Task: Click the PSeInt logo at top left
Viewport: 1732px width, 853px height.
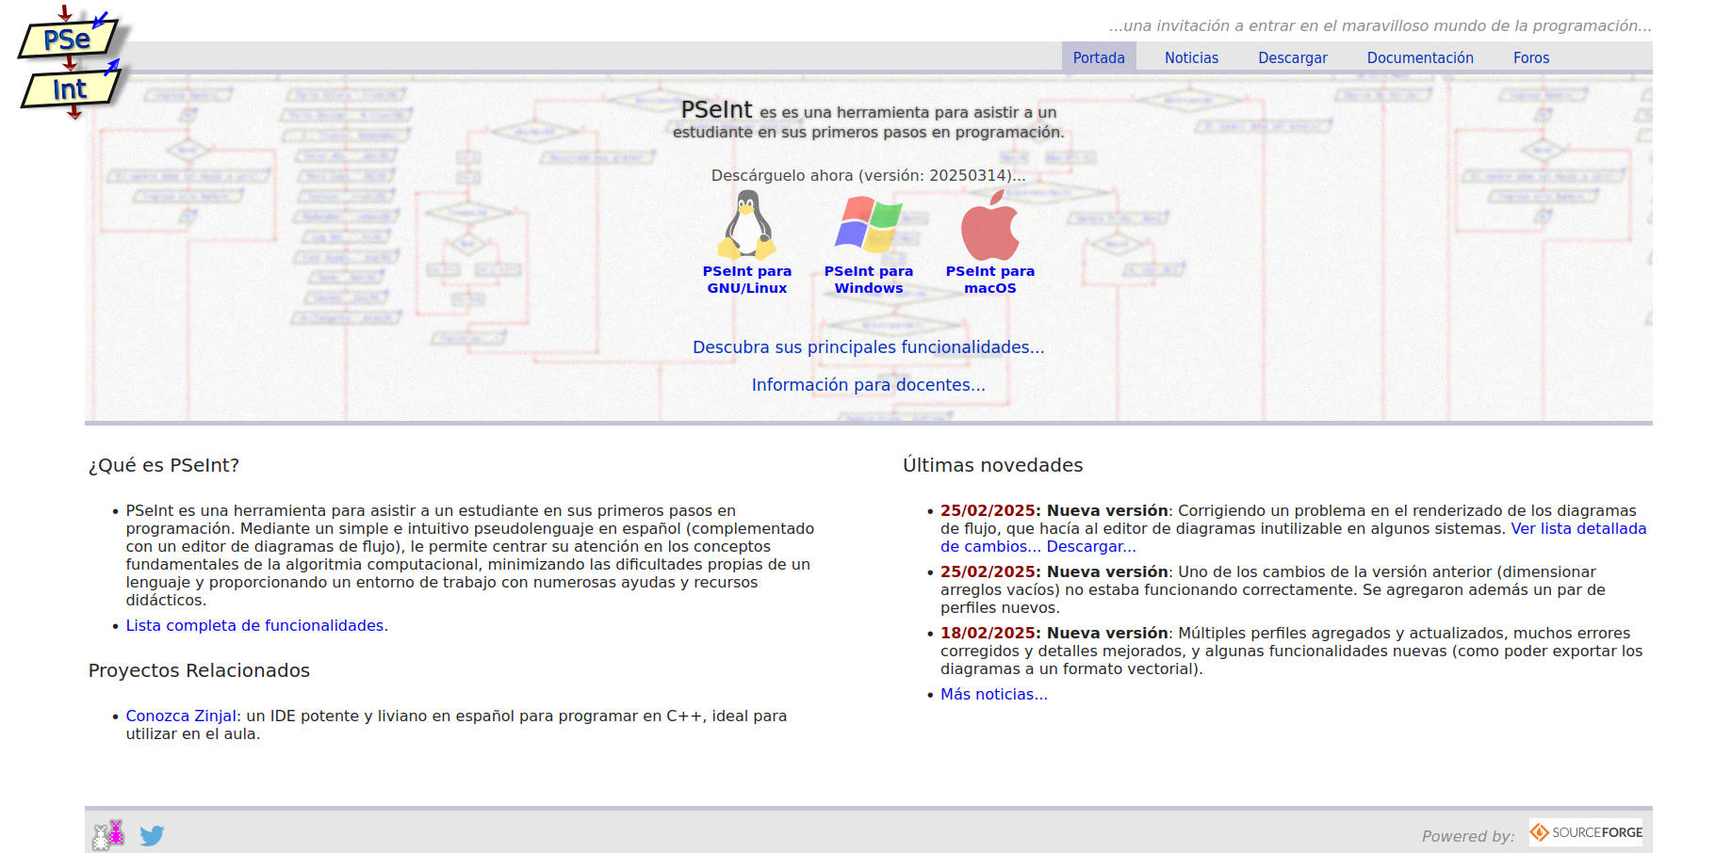Action: tap(72, 64)
